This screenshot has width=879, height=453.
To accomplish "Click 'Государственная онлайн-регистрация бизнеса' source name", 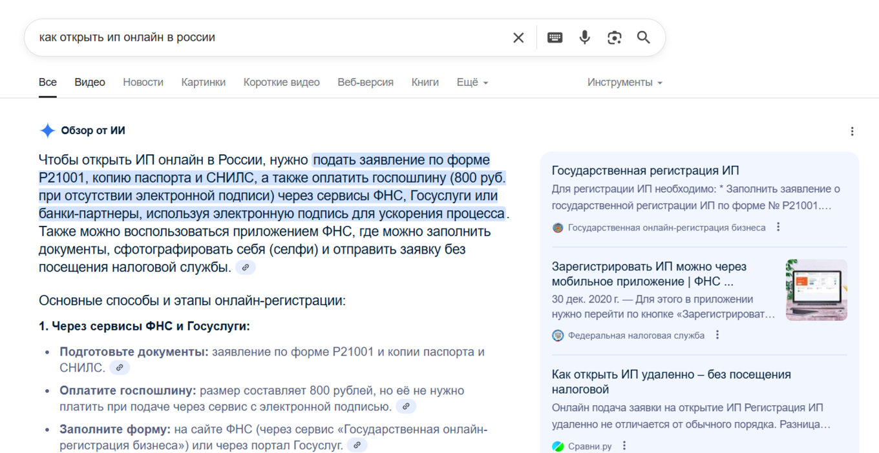I will pos(666,228).
